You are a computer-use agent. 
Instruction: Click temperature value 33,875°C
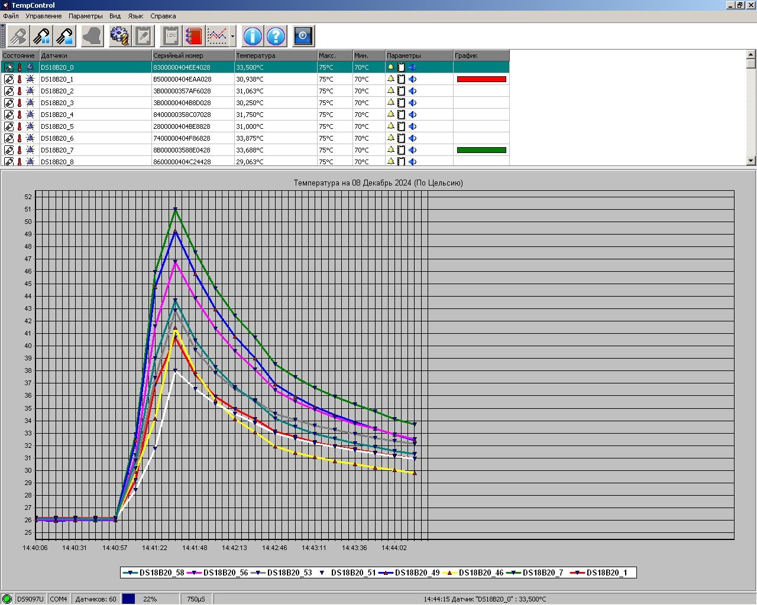(250, 138)
